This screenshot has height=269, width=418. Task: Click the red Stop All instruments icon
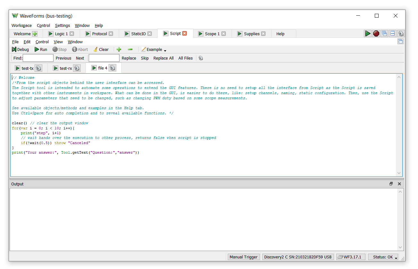[x=376, y=33]
